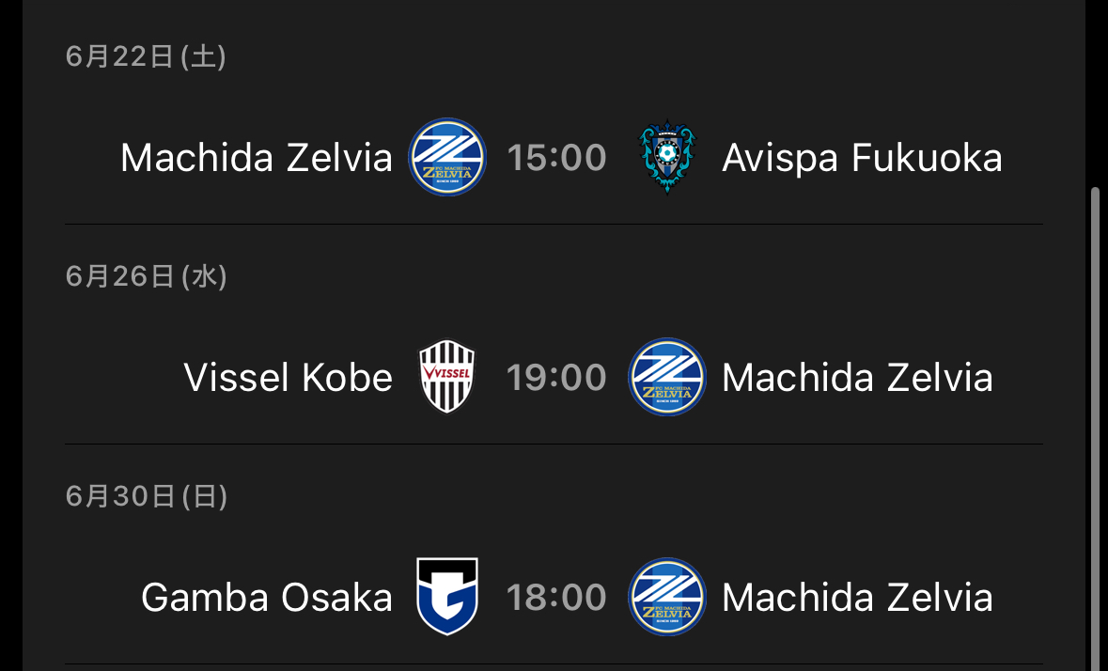Screen dimensions: 1108x671
Task: Click the 6月22日(土) date header
Action: tap(146, 55)
